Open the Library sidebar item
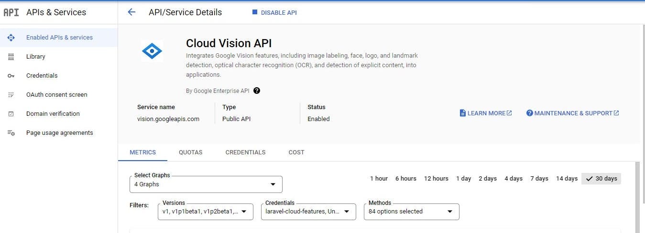Image resolution: width=645 pixels, height=233 pixels. (36, 57)
